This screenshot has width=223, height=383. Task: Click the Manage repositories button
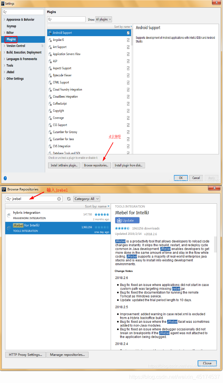coord(68,355)
